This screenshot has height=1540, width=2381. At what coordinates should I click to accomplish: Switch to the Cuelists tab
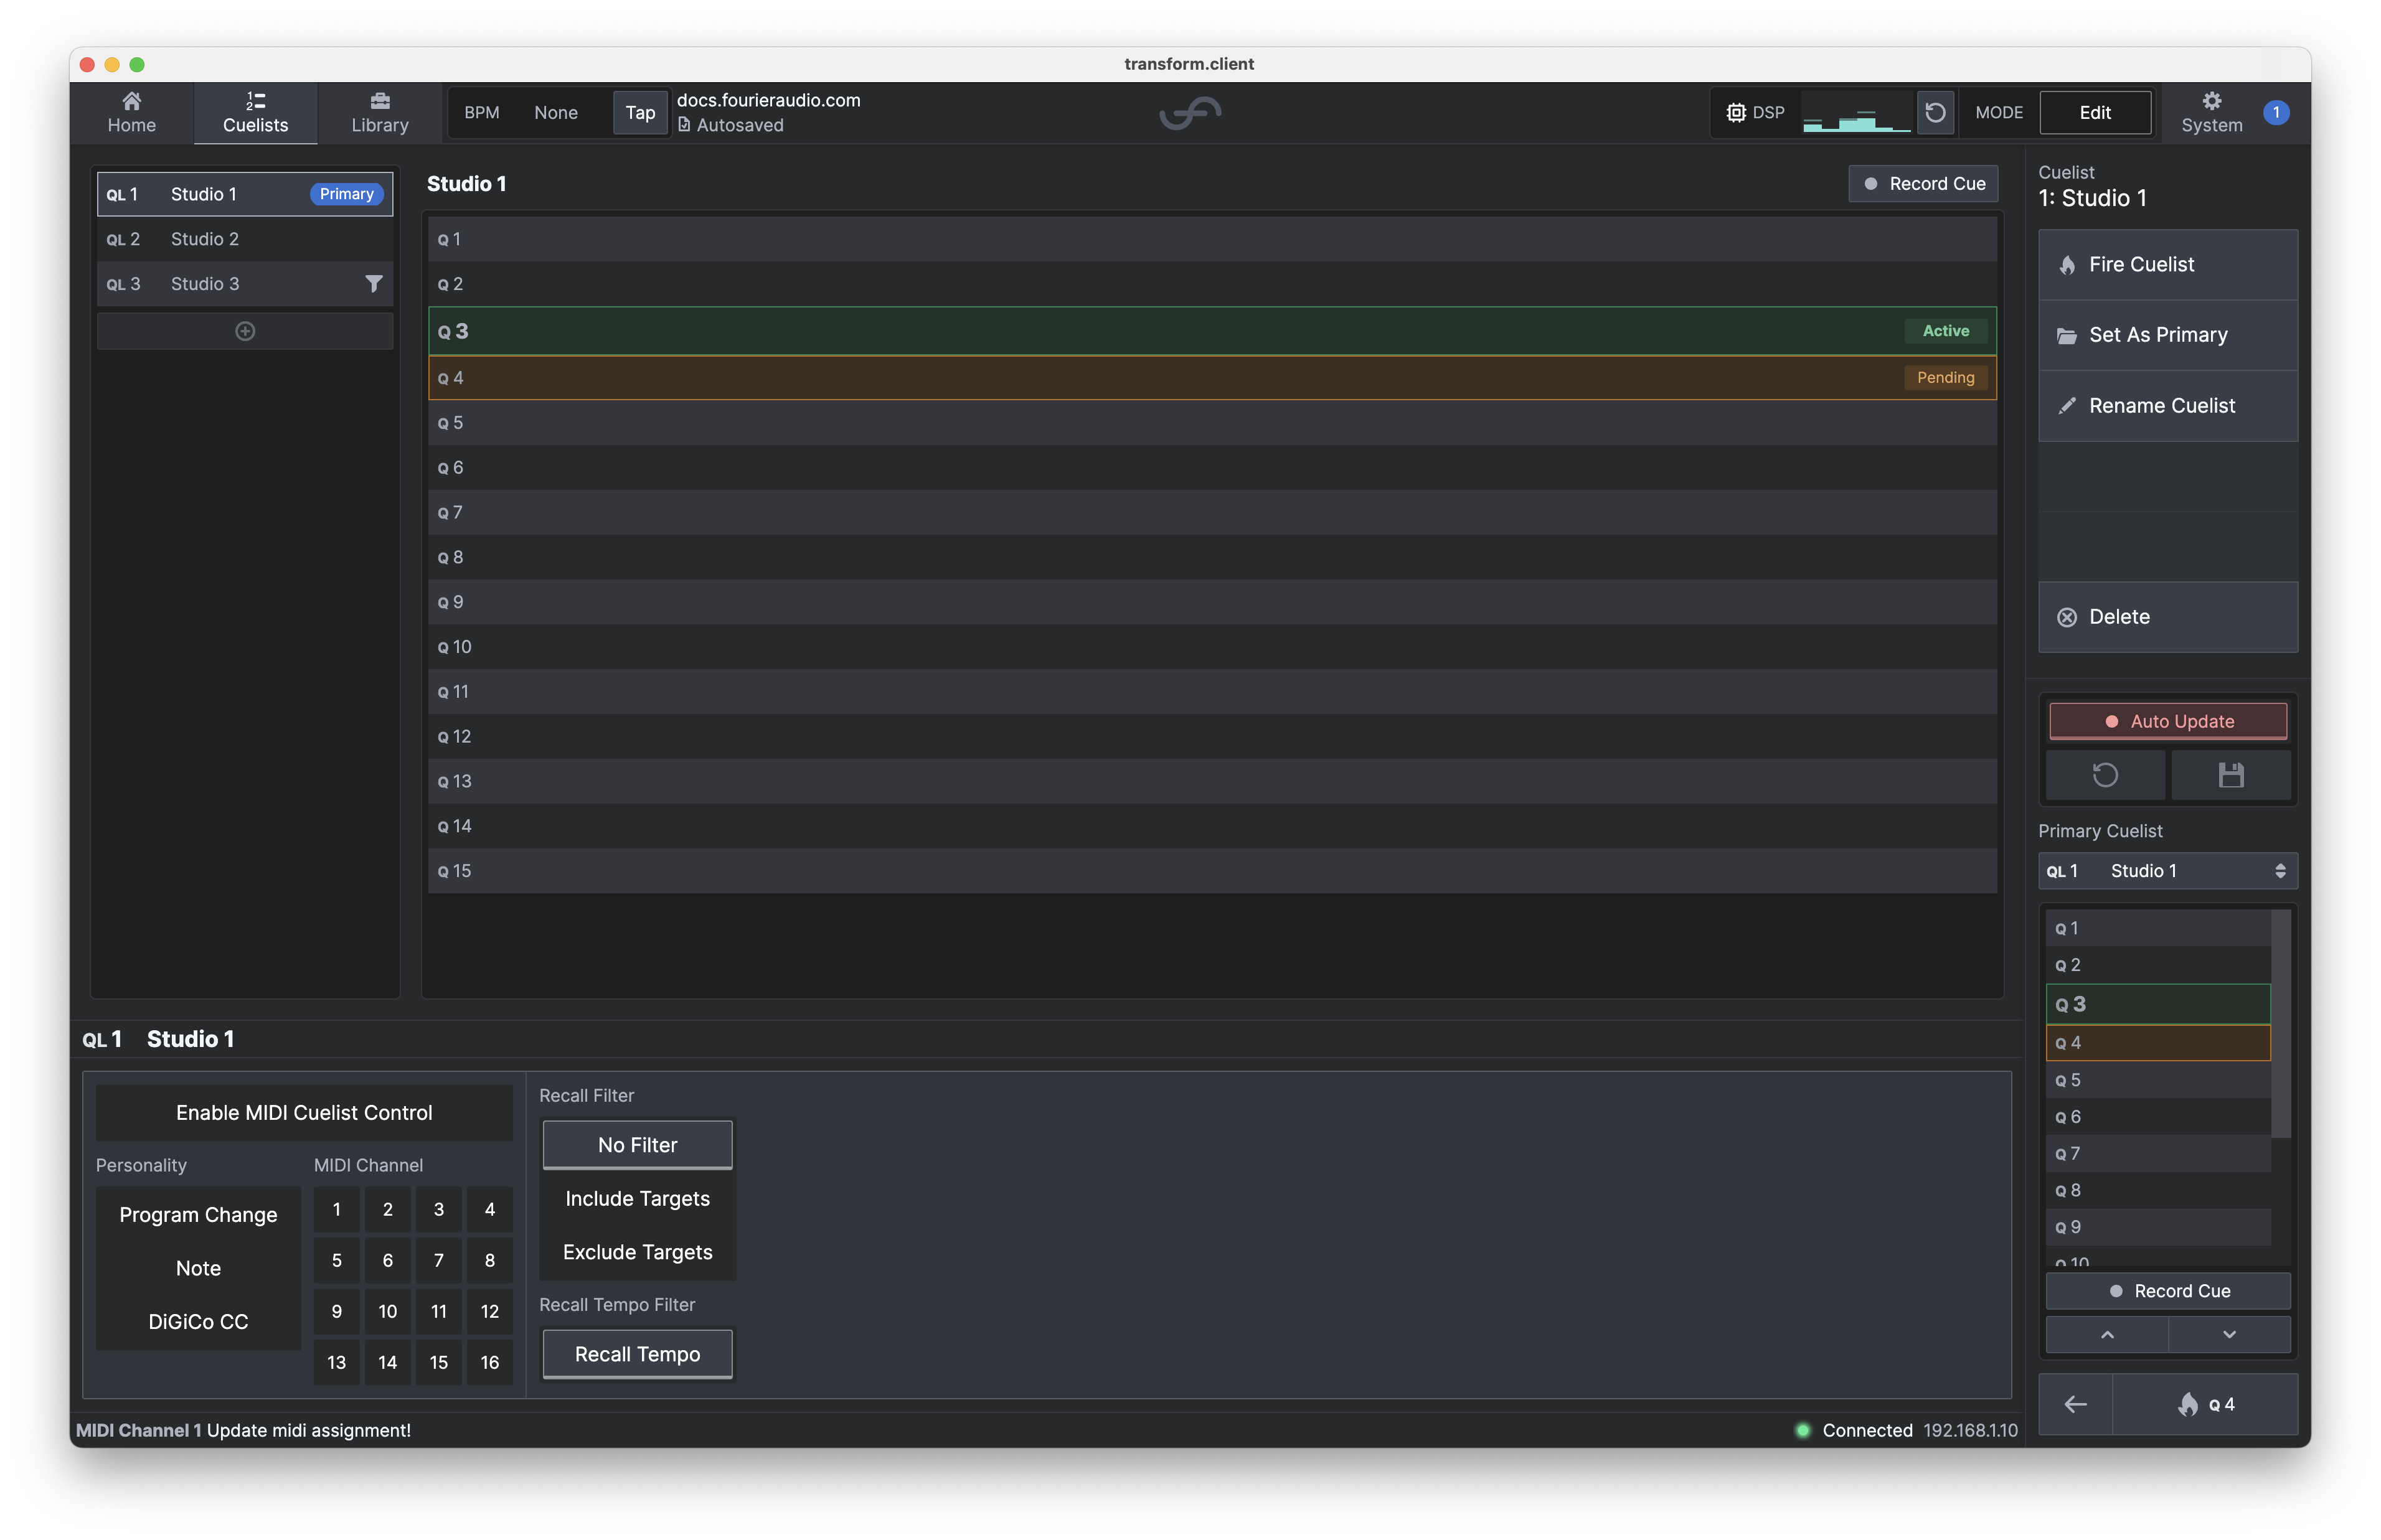coord(255,113)
